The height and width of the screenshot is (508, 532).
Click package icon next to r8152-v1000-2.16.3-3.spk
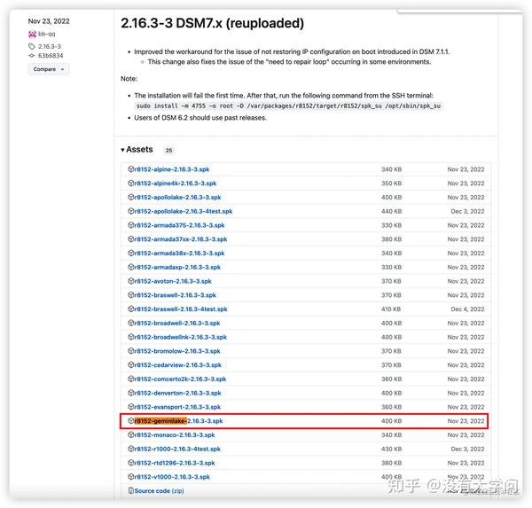click(130, 477)
